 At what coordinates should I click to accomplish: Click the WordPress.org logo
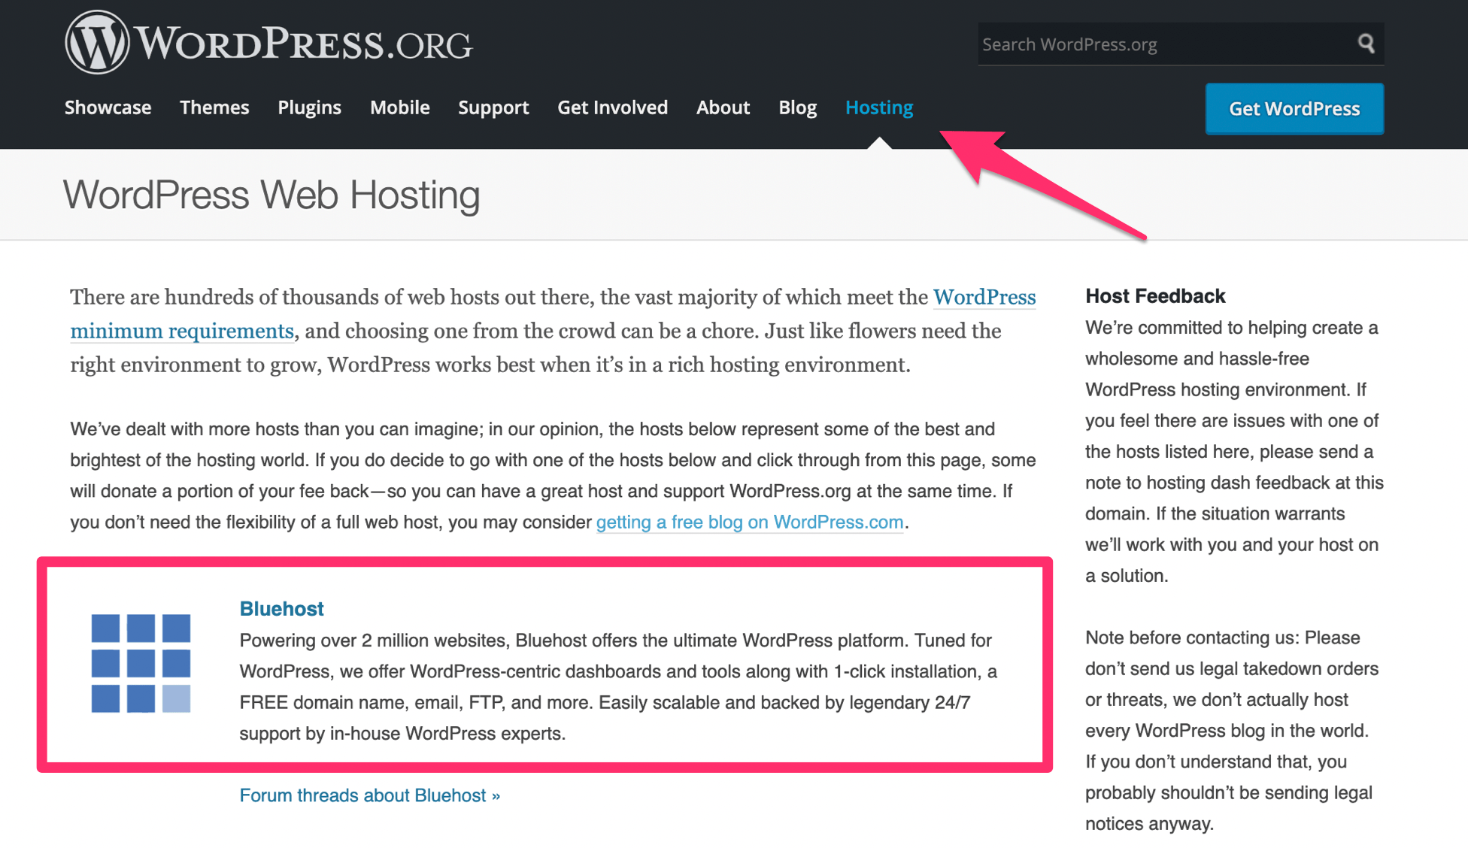click(x=268, y=43)
